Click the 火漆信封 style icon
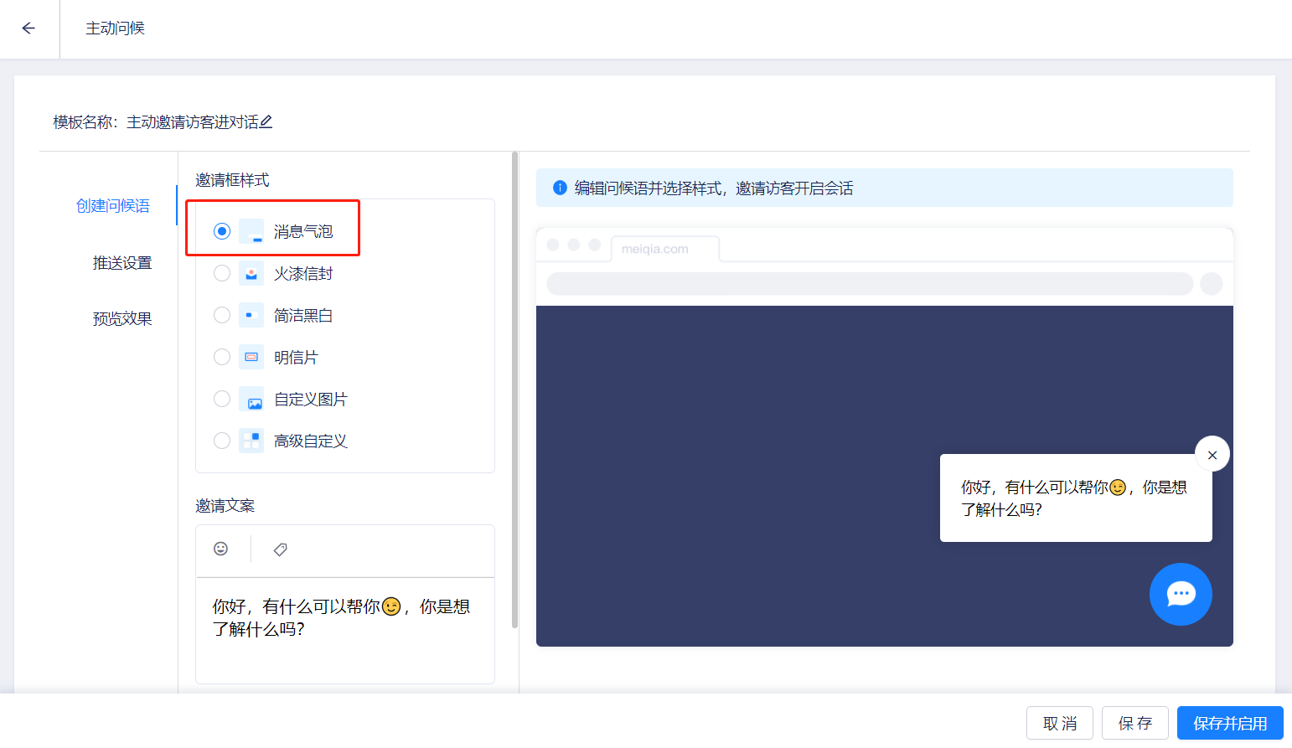This screenshot has width=1292, height=748. click(x=251, y=273)
